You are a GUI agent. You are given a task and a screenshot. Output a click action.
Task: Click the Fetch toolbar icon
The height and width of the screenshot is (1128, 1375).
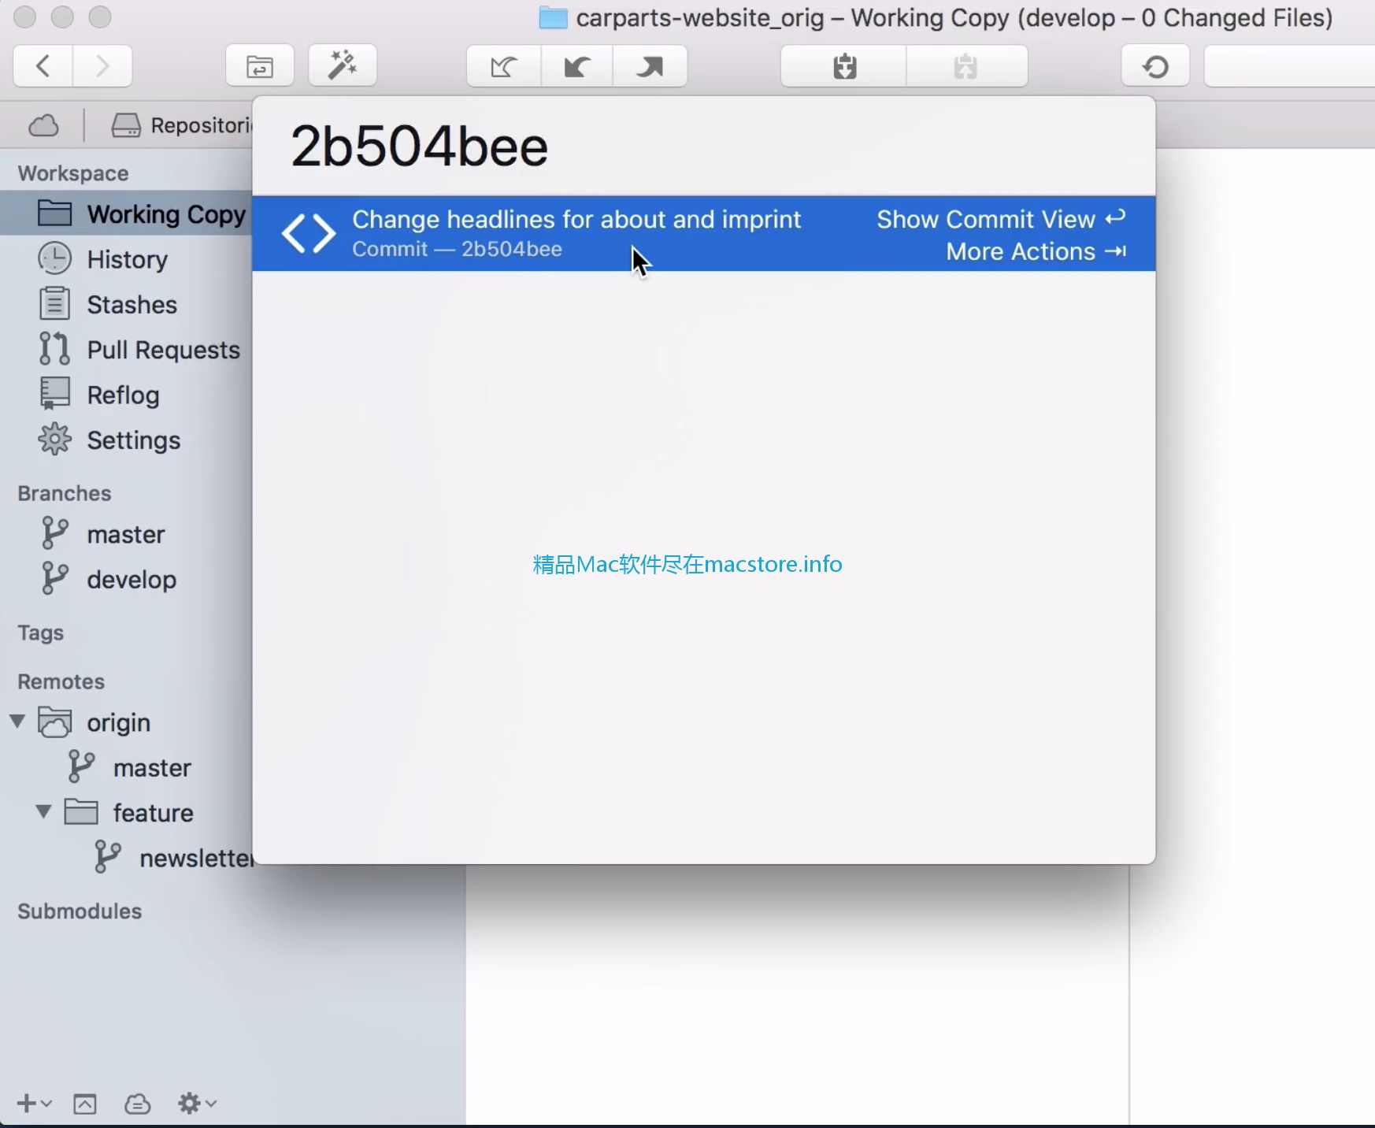504,66
